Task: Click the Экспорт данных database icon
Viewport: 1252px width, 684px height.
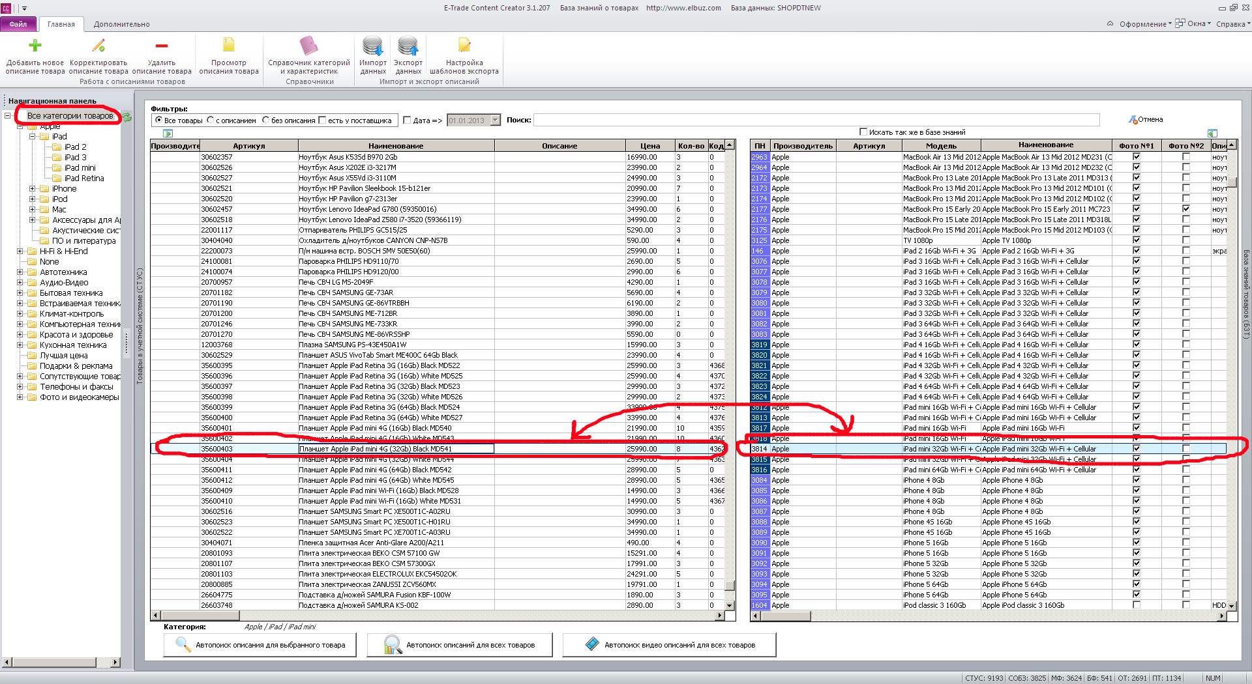Action: point(408,46)
